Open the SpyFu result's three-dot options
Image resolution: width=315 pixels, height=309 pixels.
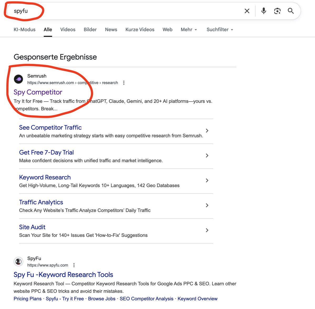pos(74,265)
